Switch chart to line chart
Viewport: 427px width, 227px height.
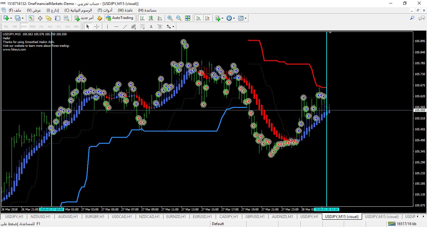click(x=160, y=18)
